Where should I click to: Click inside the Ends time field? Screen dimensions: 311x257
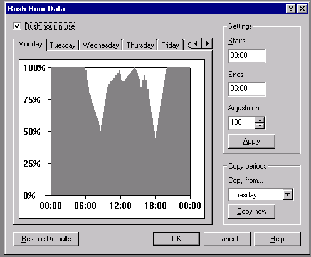(x=247, y=89)
